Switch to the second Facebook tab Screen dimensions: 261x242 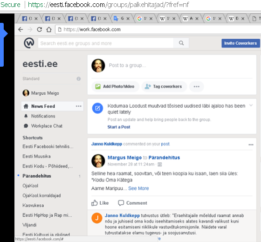[x=52, y=18]
